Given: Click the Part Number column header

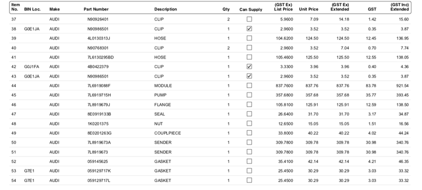Looking at the screenshot, I should pyautogui.click(x=96, y=9).
